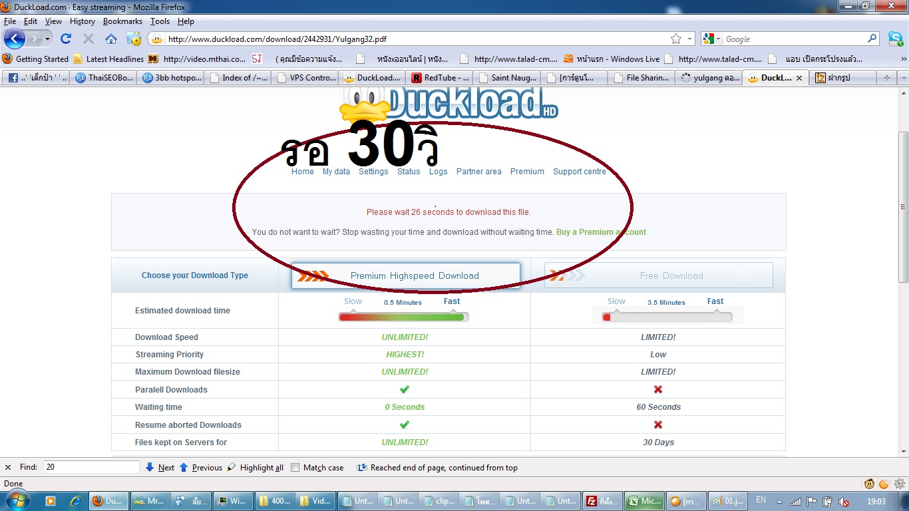The image size is (909, 511).
Task: Switch to the VPS Contro... tab
Action: pos(305,78)
